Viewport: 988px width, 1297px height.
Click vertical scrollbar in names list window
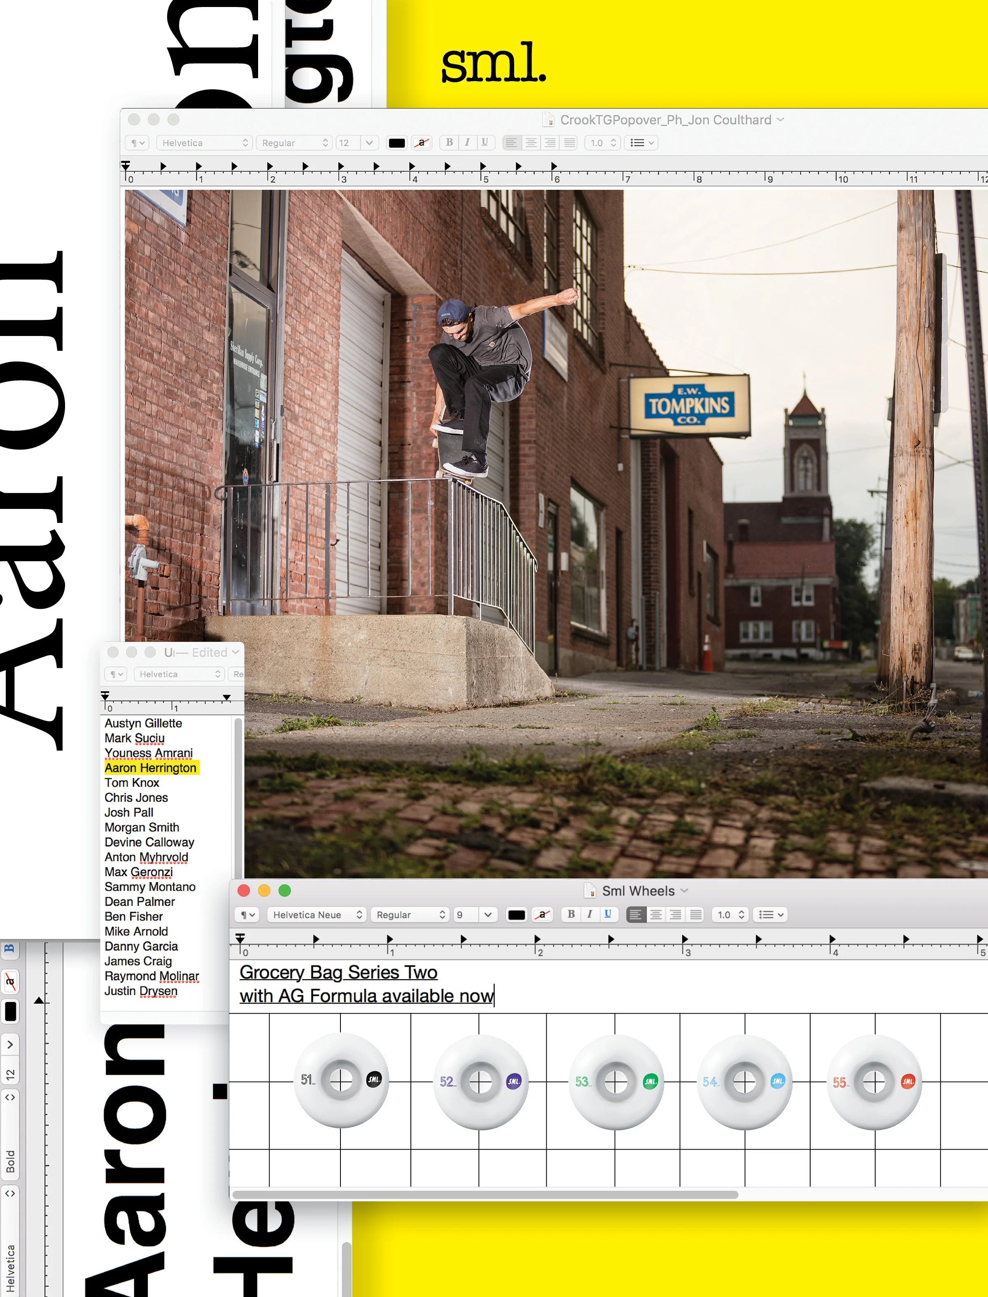point(238,798)
